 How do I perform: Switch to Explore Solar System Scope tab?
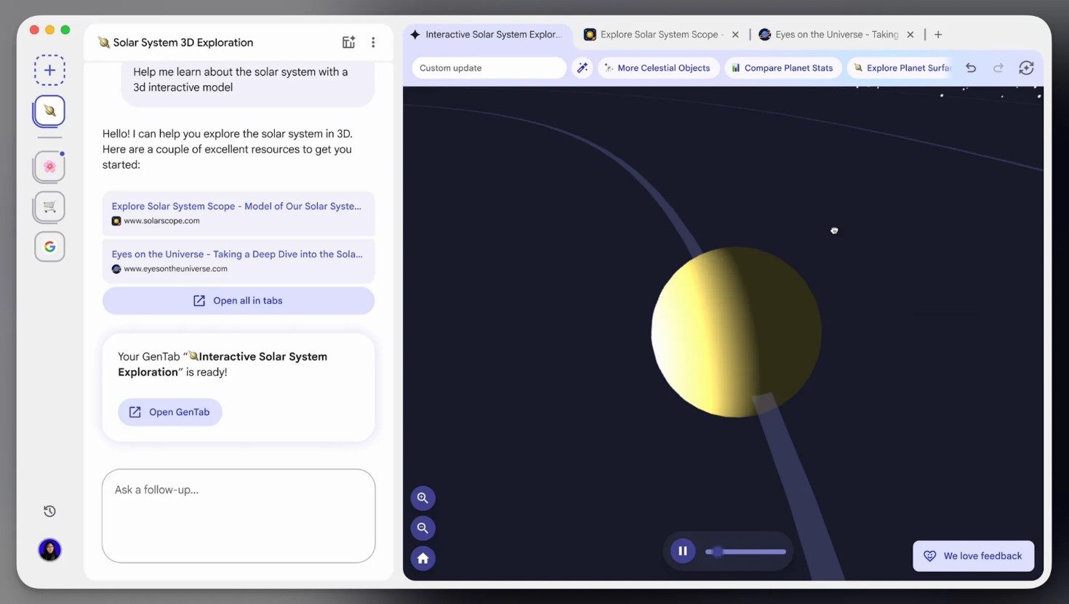coord(659,35)
